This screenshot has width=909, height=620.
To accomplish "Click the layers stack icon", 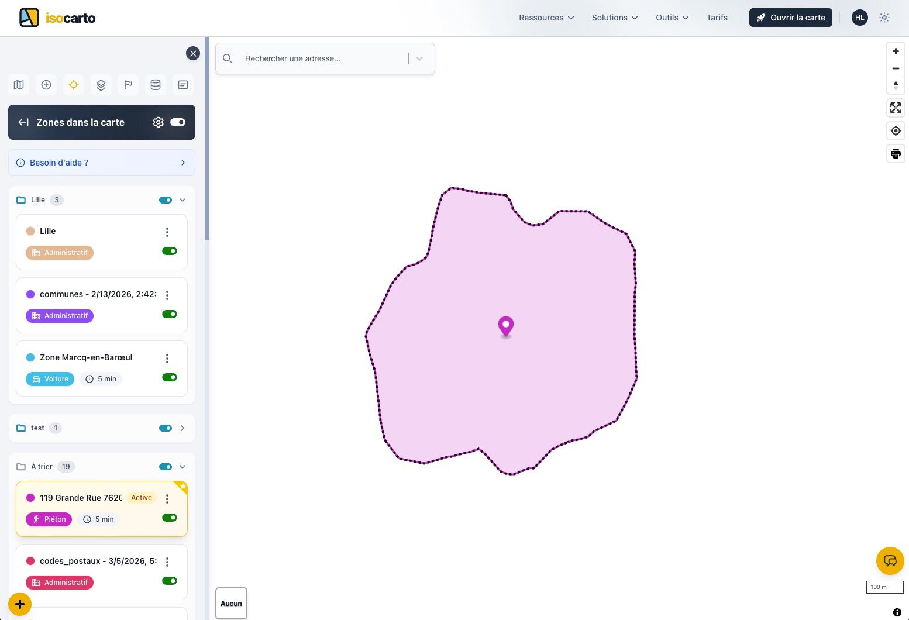I will point(101,85).
